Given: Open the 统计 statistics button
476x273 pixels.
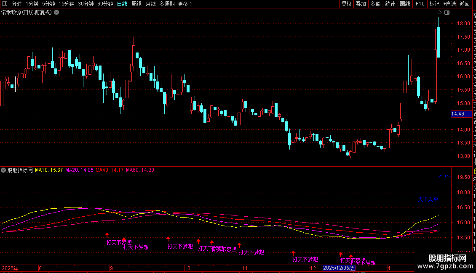Looking at the screenshot, I should (390, 4).
